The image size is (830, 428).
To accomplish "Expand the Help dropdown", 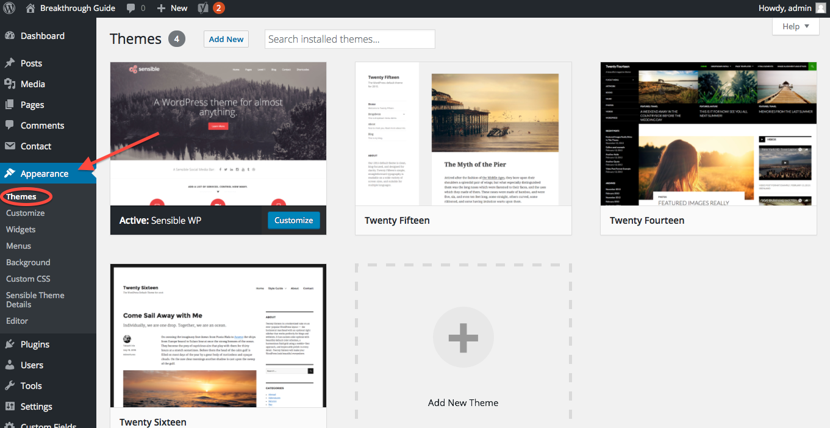I will [795, 26].
